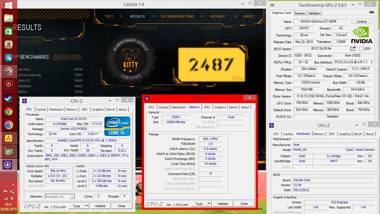
Task: Click Close button in the Memory-tab CPU-Z window
Action: pyautogui.click(x=244, y=204)
